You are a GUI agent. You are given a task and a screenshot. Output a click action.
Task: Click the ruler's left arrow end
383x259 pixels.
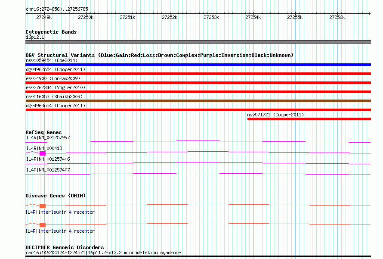click(27, 13)
